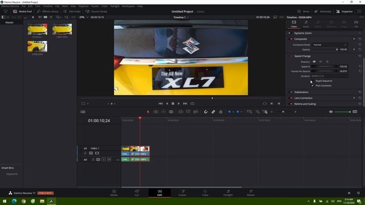Toggle the Composite section enable dot

tap(291, 39)
